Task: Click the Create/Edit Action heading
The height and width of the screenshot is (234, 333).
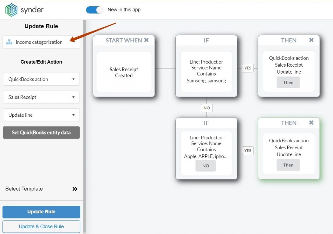Action: point(41,62)
